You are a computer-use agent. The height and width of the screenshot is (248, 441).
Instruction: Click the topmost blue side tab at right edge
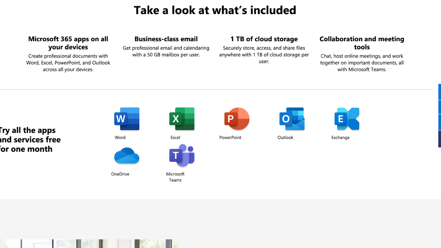tap(439, 92)
